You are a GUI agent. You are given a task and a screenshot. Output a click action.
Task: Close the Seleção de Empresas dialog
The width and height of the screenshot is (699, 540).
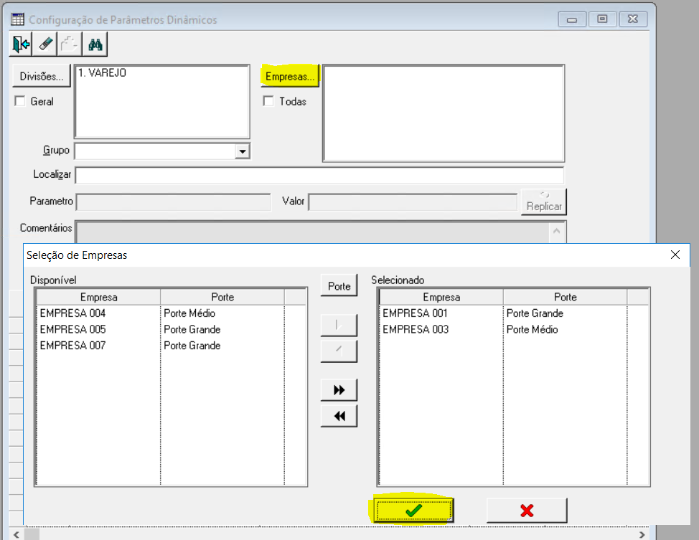675,255
